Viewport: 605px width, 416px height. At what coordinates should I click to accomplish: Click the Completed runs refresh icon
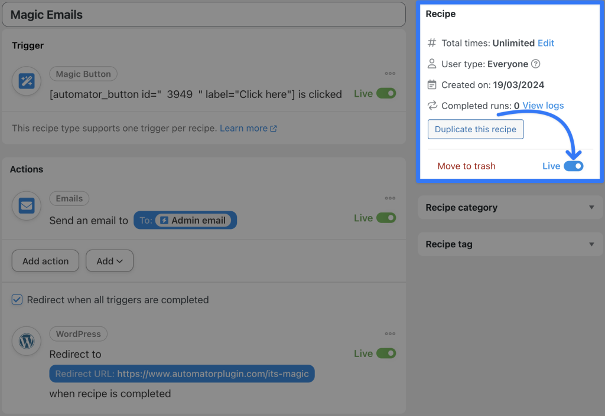pos(431,106)
